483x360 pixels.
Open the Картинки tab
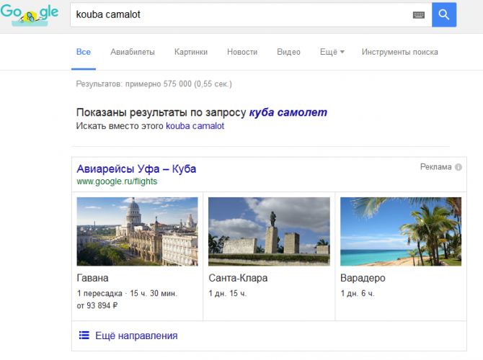(191, 52)
